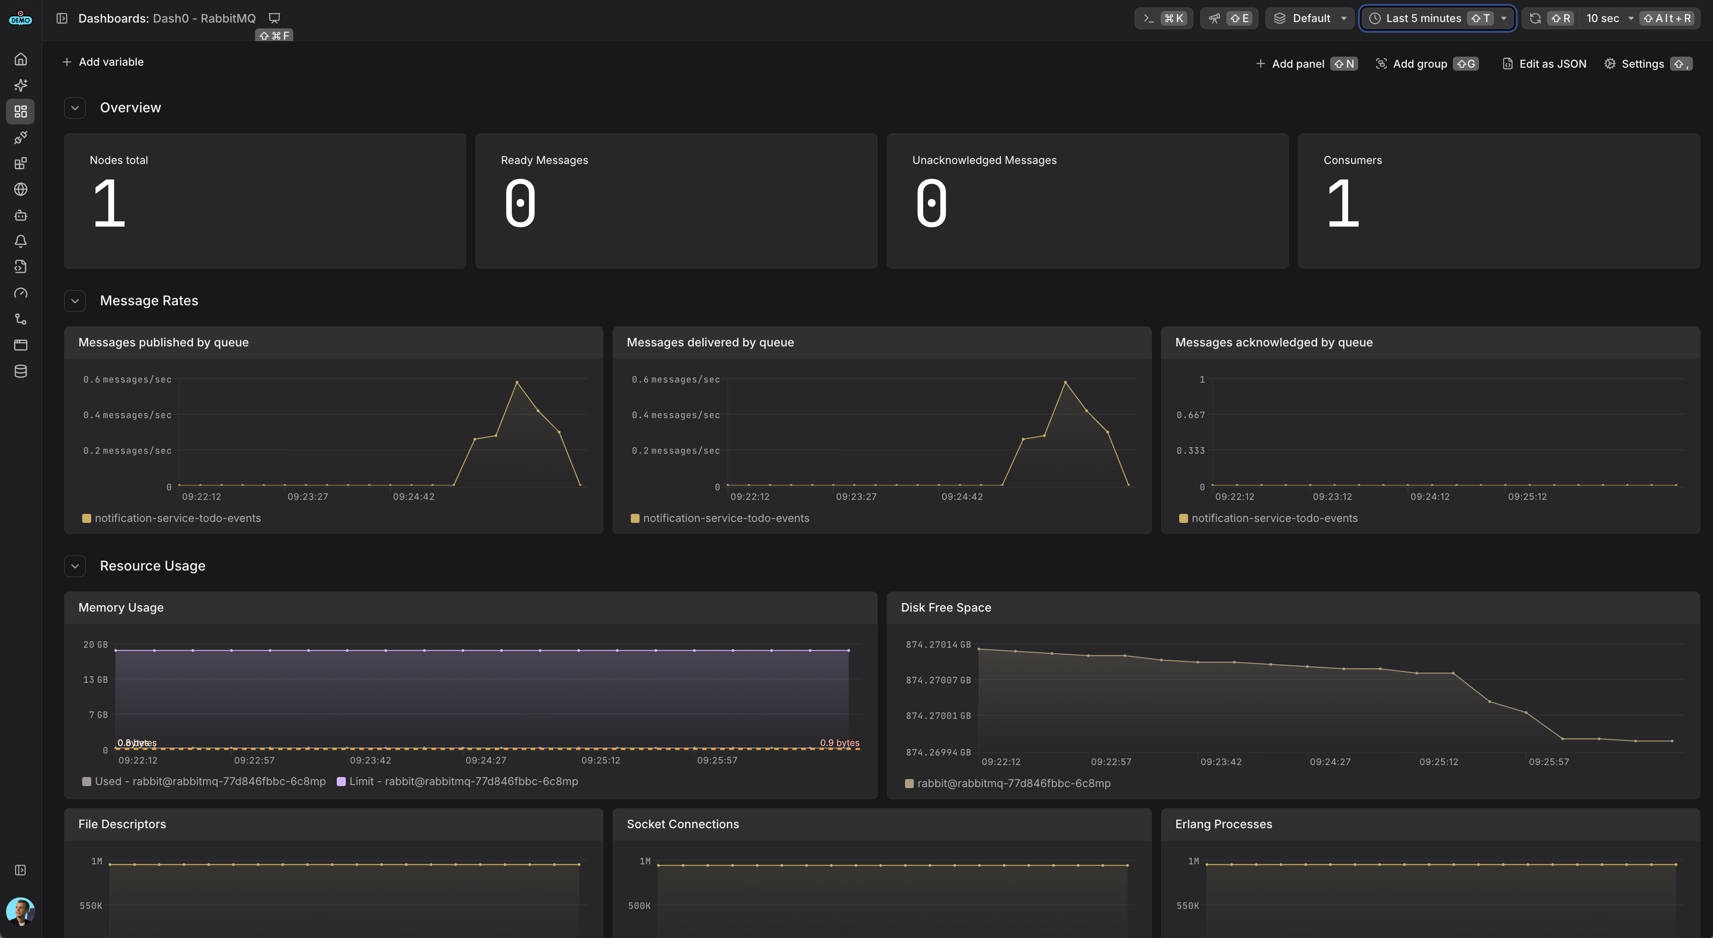1713x938 pixels.
Task: Click the sparkle AI assistant icon
Action: [21, 85]
